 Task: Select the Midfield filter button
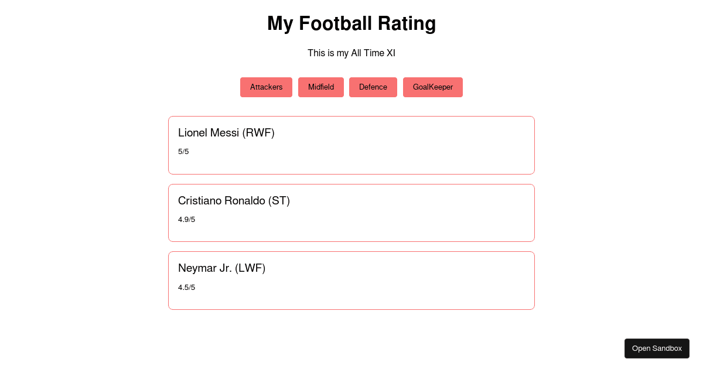click(x=320, y=87)
